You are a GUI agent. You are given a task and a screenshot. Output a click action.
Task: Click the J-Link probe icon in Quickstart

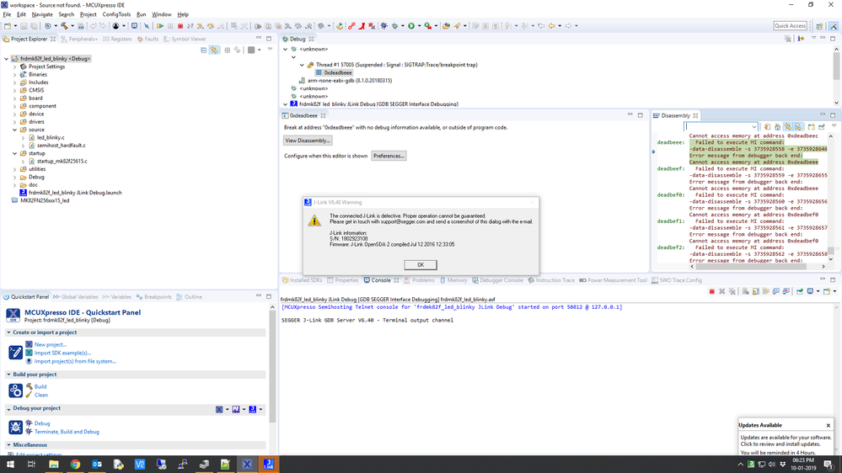[252, 409]
